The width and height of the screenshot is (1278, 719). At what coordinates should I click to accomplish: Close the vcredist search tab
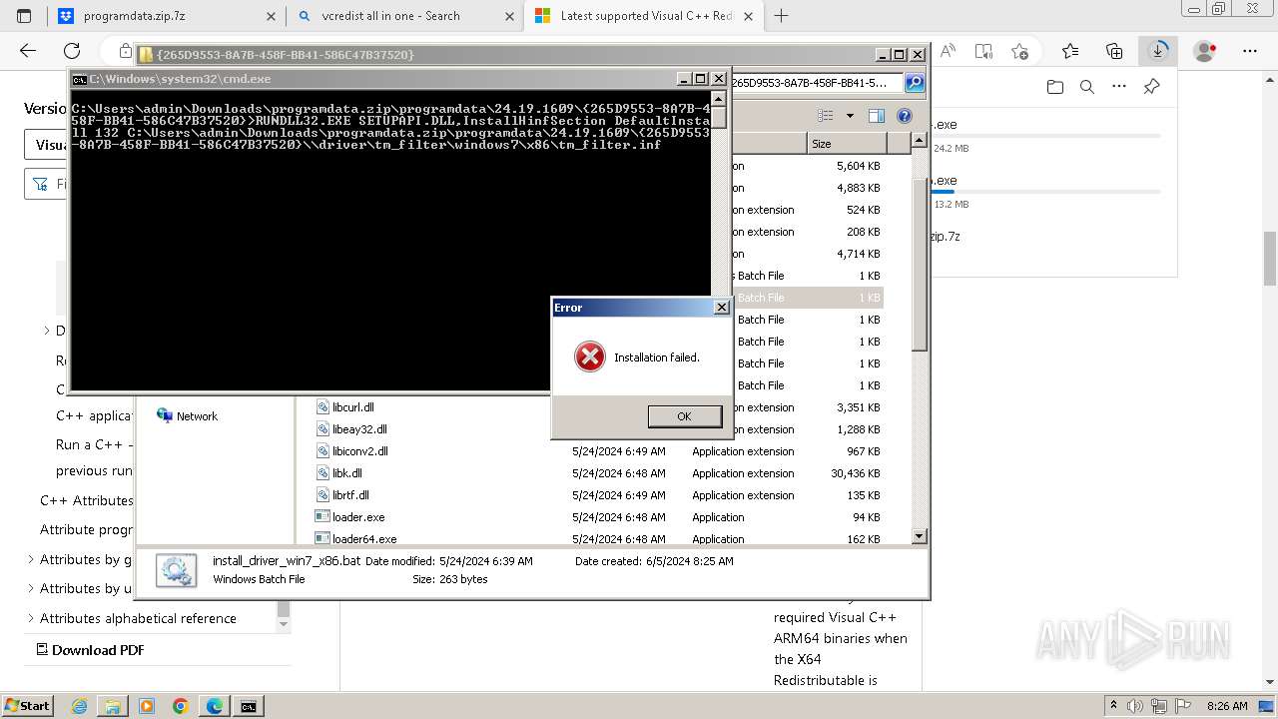coord(509,16)
